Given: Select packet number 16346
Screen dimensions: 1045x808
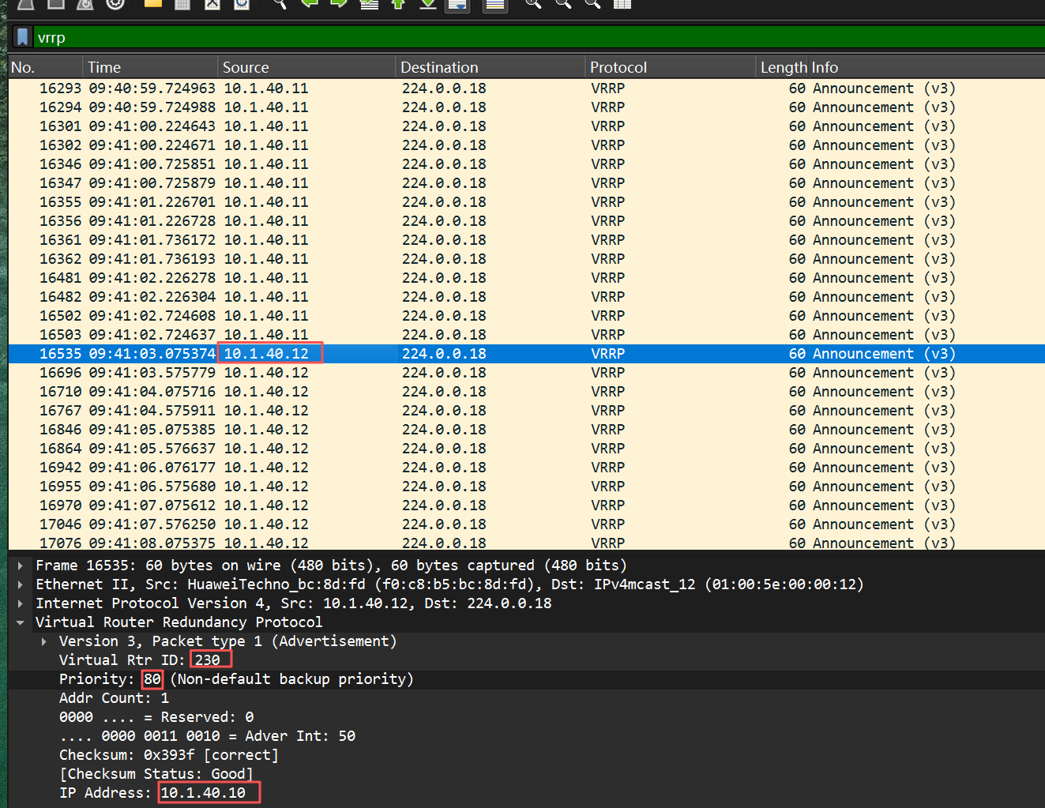Looking at the screenshot, I should point(526,164).
